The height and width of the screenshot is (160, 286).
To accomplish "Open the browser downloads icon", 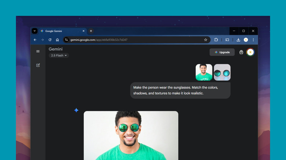I will pos(238,40).
